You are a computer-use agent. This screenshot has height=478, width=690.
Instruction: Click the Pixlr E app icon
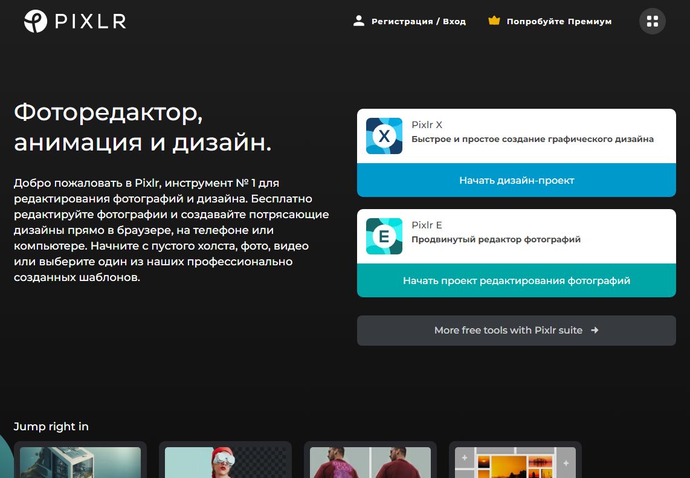[384, 236]
